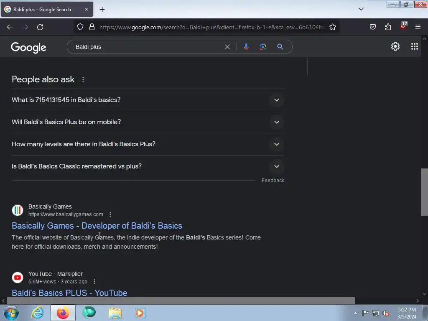
Task: Open Windows Explorer folder from taskbar
Action: pos(115,313)
